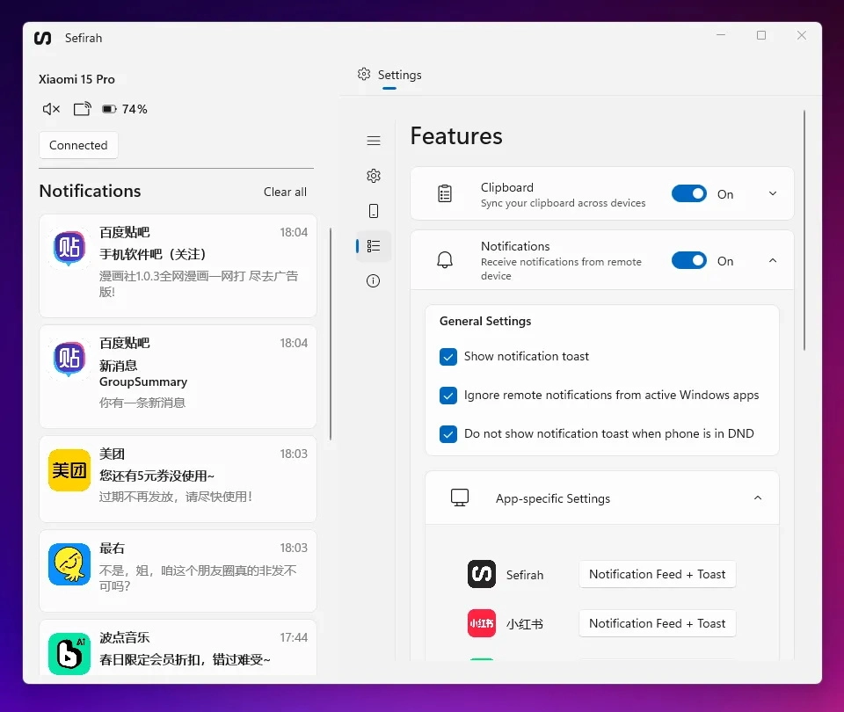Click Clear all notifications
Image resolution: width=844 pixels, height=712 pixels.
tap(285, 193)
